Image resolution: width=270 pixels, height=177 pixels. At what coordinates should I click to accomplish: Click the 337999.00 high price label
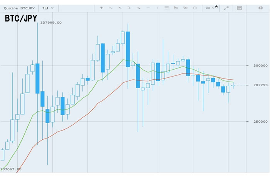point(51,23)
